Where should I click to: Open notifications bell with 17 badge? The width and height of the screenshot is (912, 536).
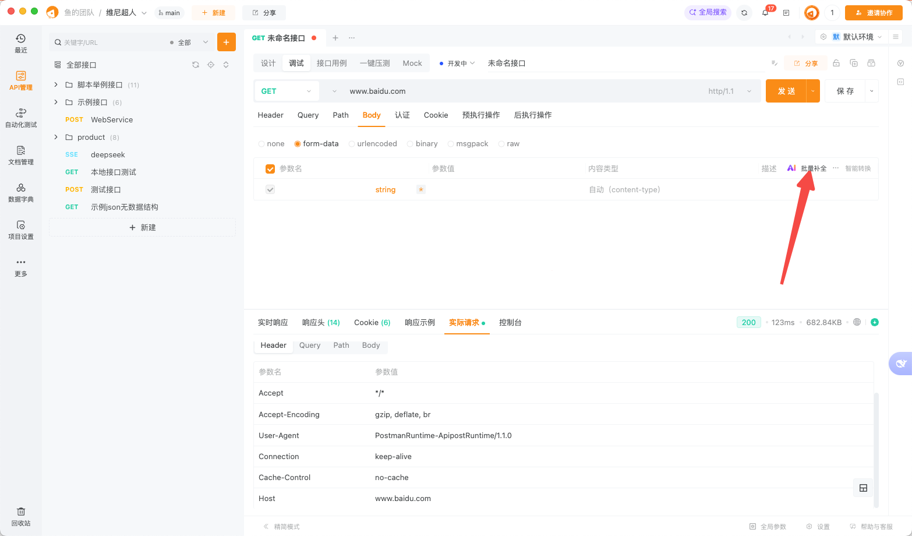765,12
